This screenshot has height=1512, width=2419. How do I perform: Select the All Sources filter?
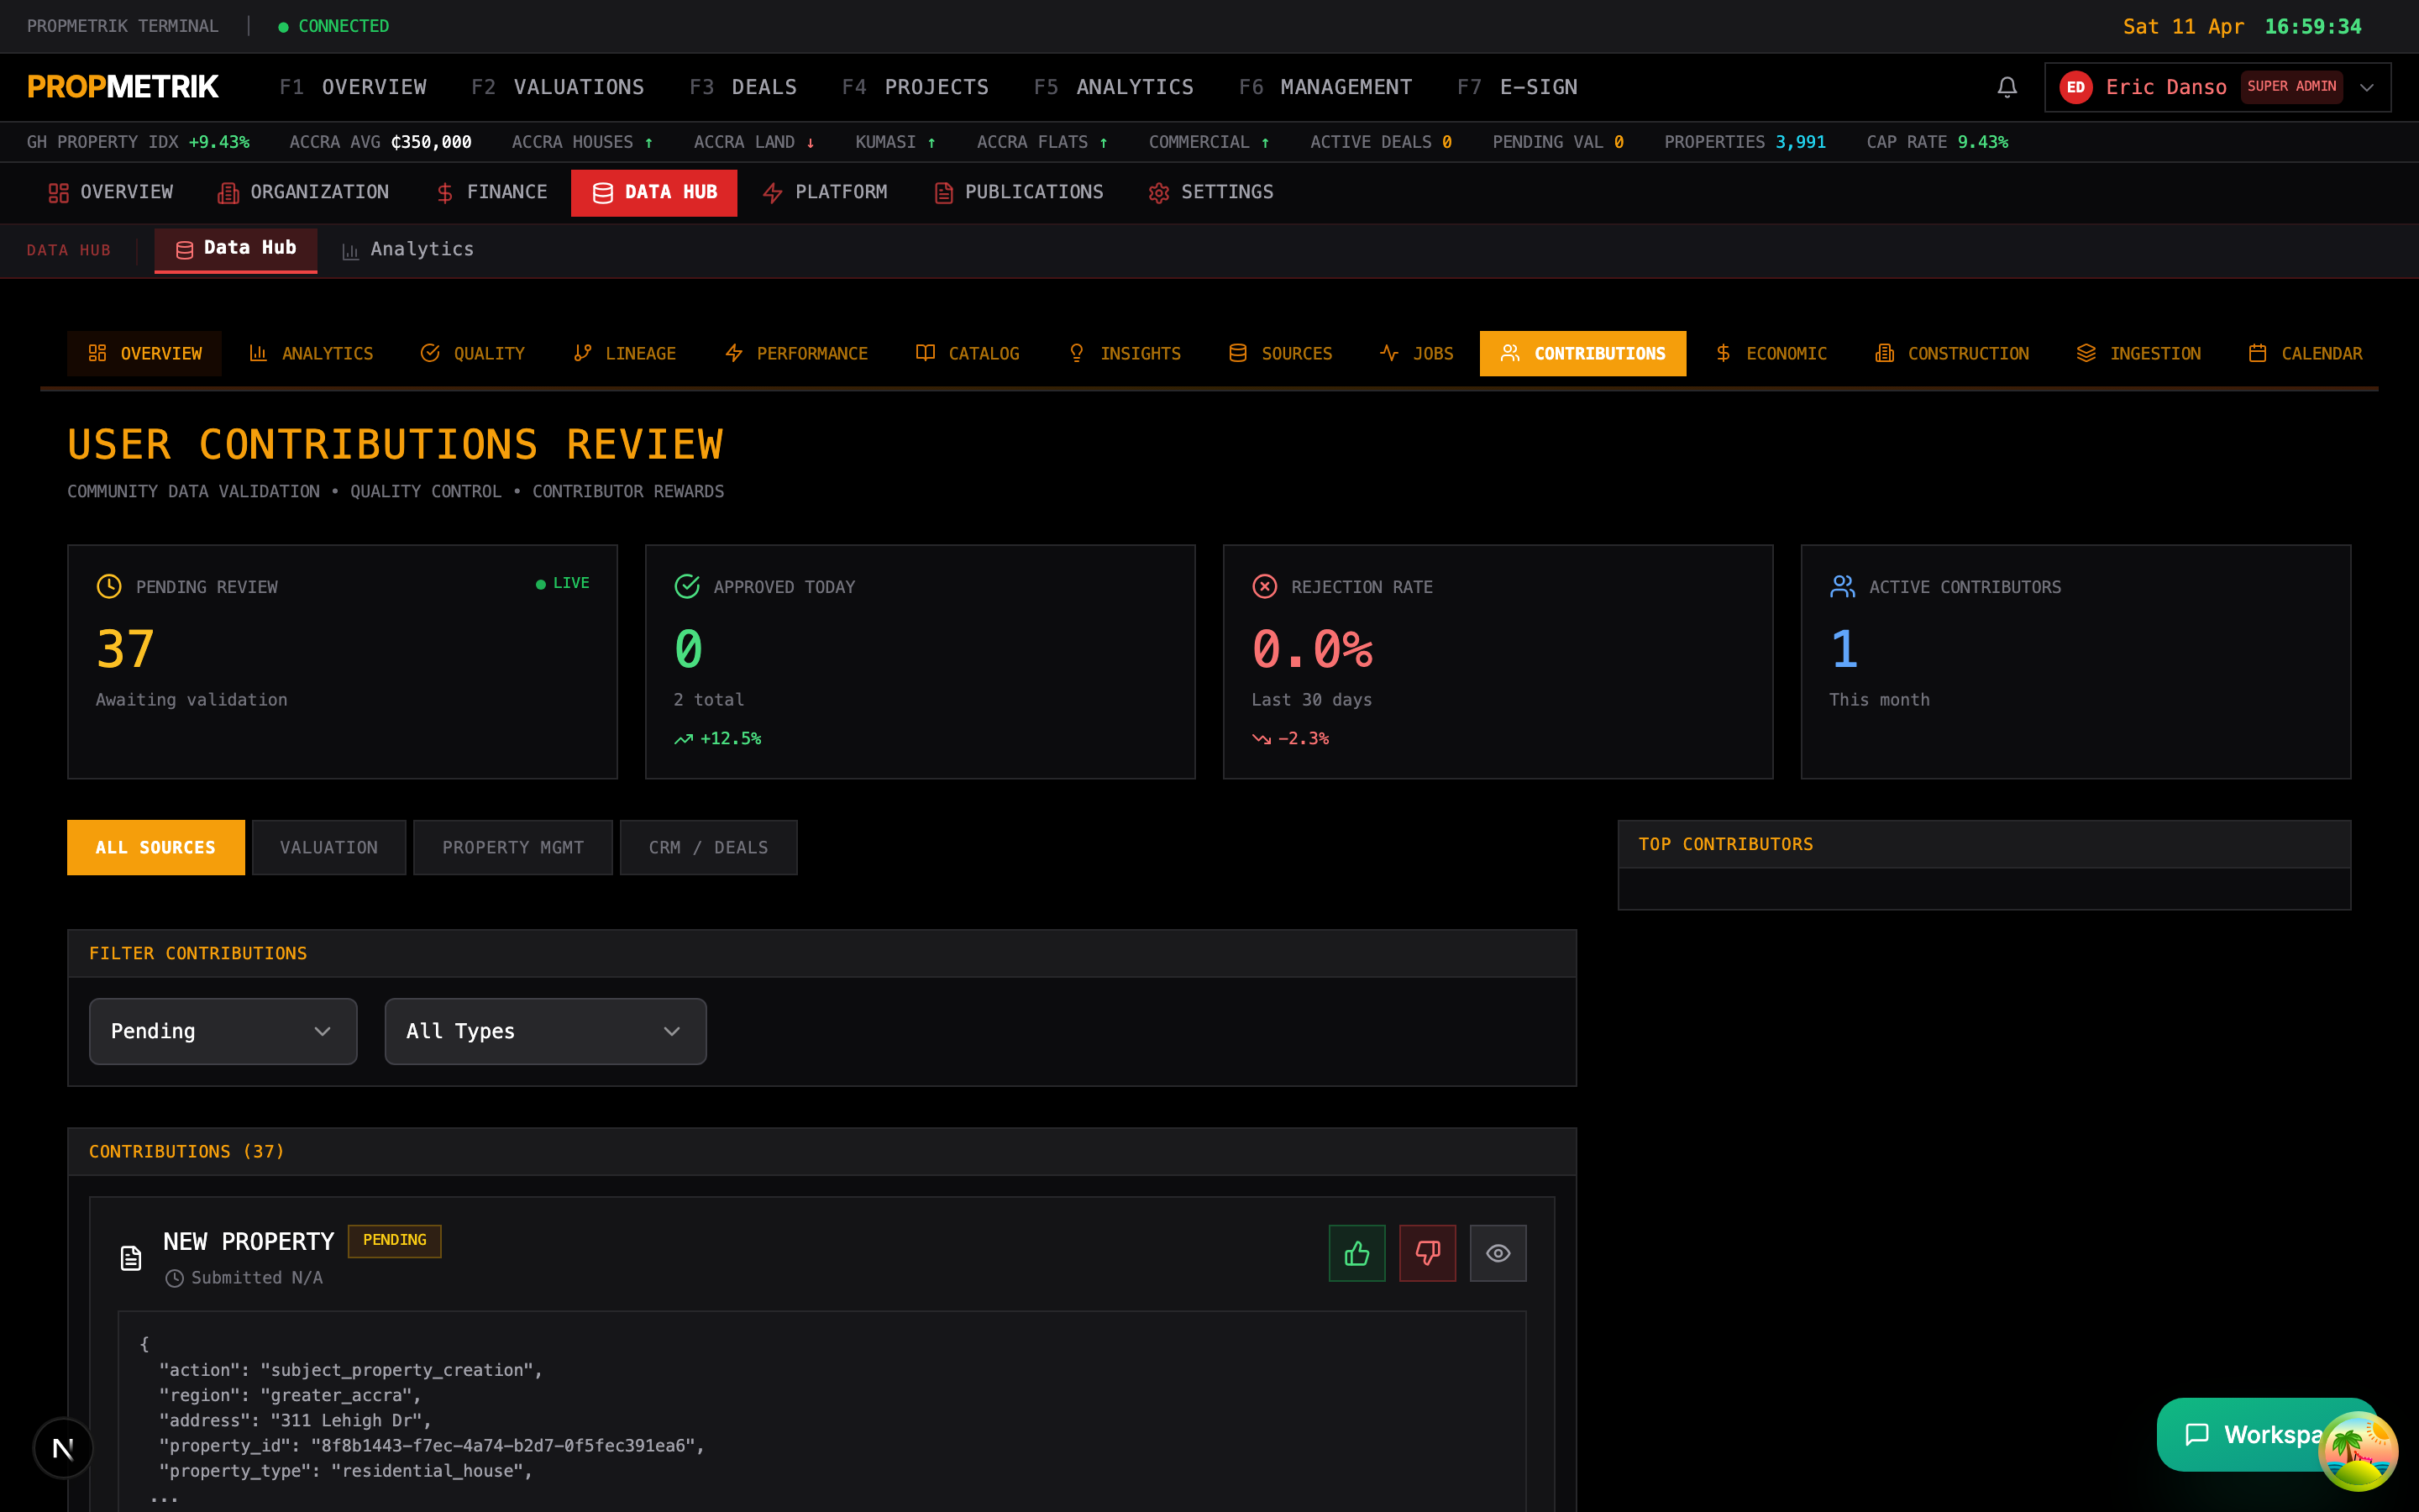pos(156,847)
